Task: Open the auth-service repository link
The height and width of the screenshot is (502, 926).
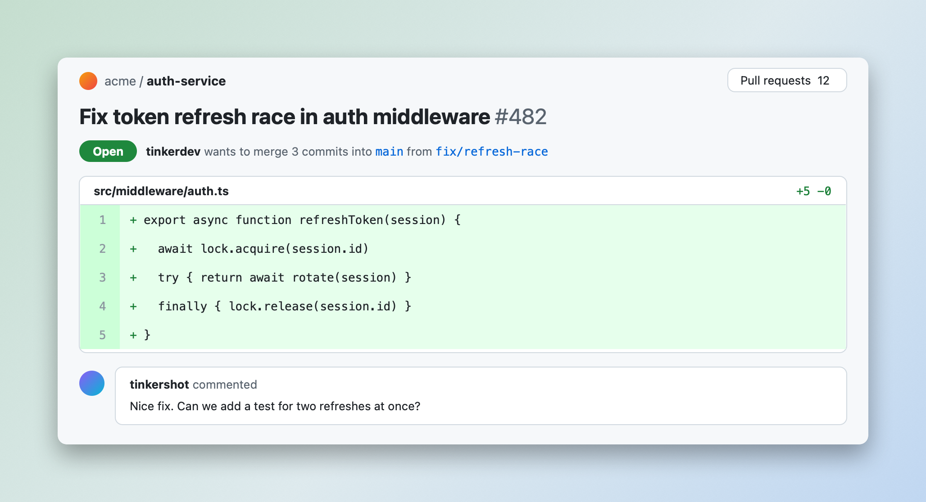Action: click(186, 81)
